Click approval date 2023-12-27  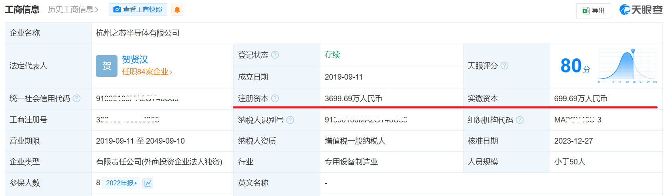(573, 141)
